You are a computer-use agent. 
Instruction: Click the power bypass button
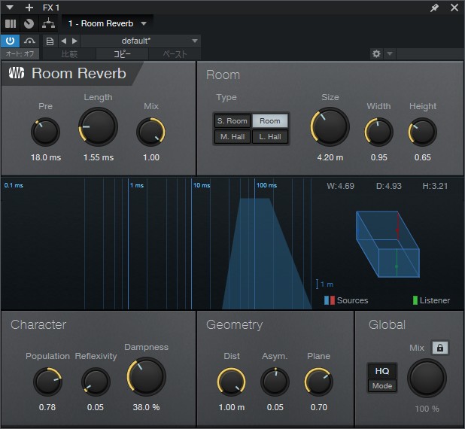11,41
